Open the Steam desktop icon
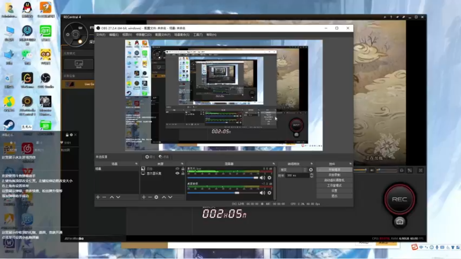This screenshot has height=259, width=461. 9,125
